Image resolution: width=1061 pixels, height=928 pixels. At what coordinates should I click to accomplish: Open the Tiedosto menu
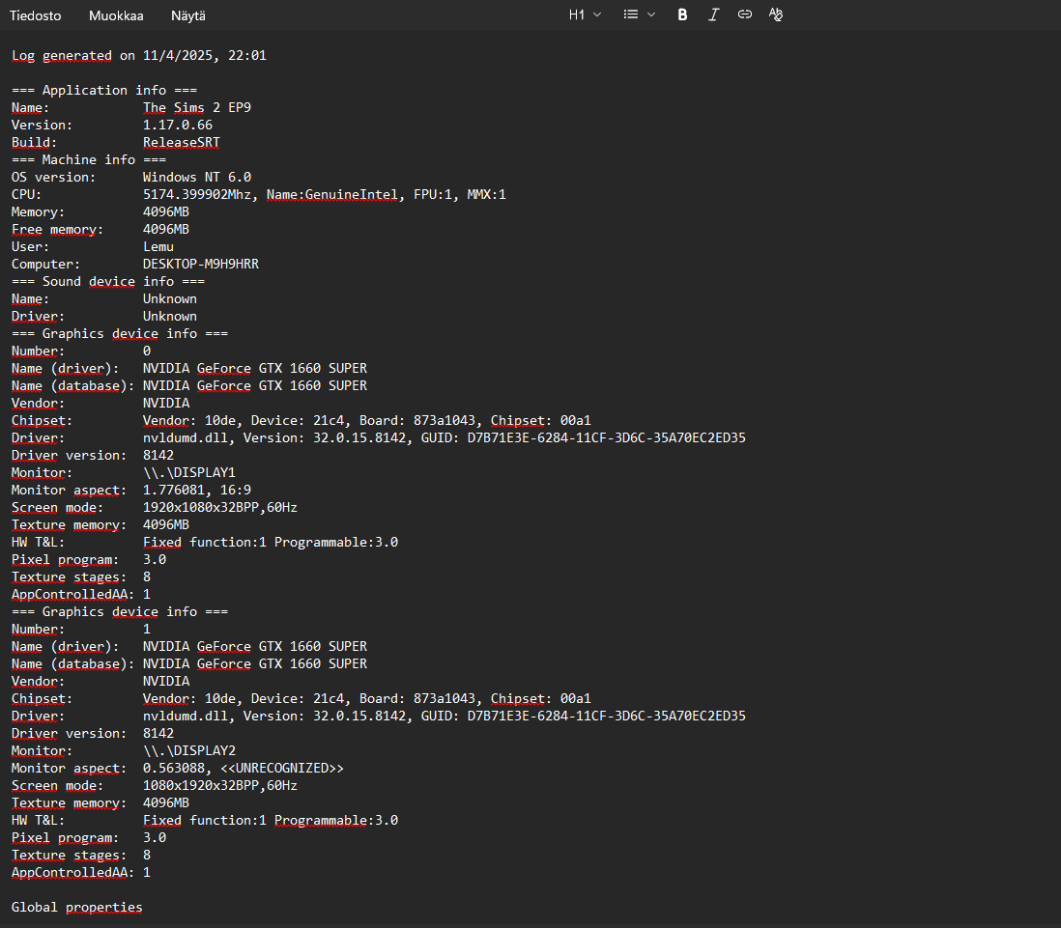point(35,15)
